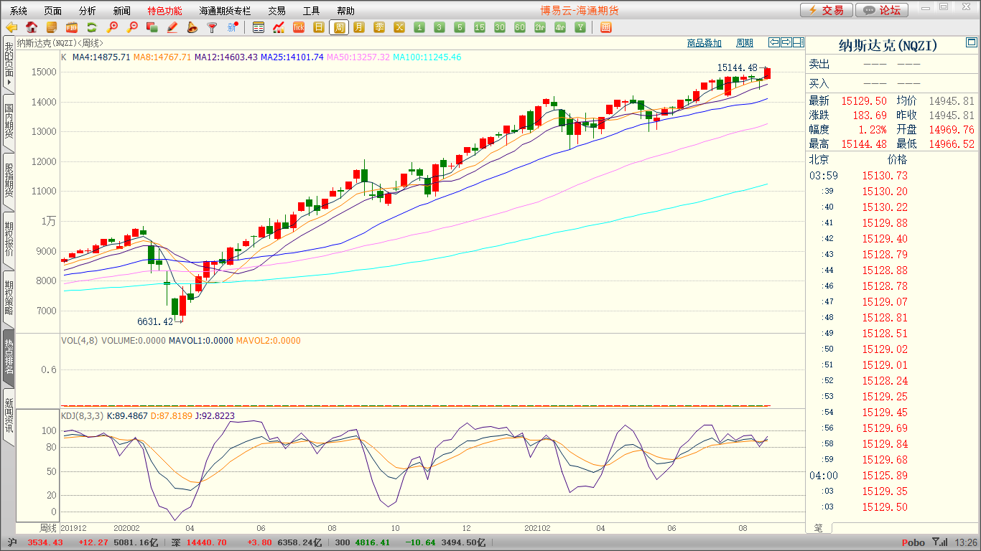The width and height of the screenshot is (981, 551).
Task: Click the blue 新 icon in toolbar
Action: 232,27
